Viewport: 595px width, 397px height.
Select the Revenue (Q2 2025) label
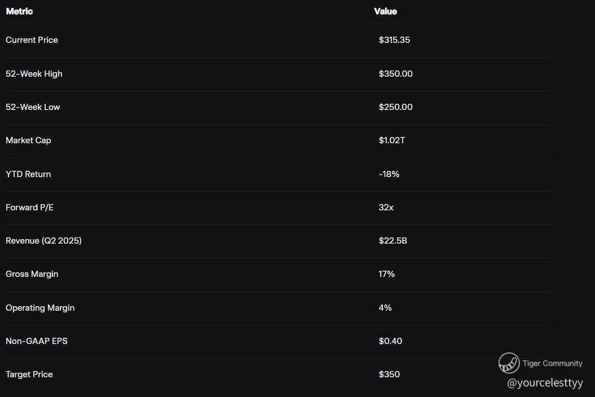(x=43, y=241)
